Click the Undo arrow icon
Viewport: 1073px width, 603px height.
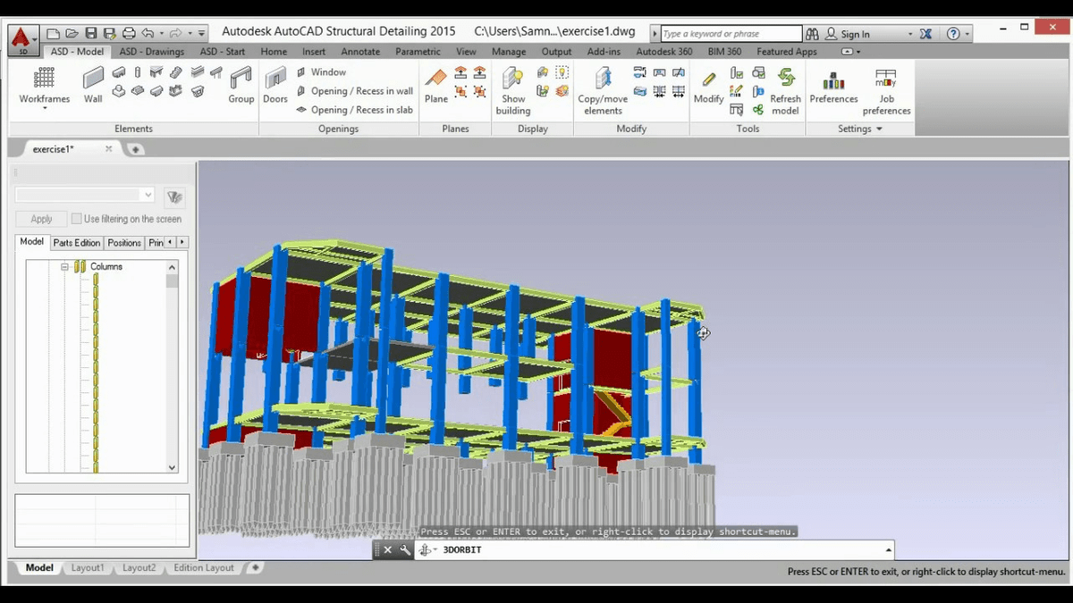click(148, 34)
